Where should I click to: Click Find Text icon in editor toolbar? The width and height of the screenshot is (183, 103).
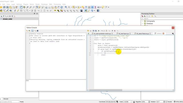(x=109, y=31)
